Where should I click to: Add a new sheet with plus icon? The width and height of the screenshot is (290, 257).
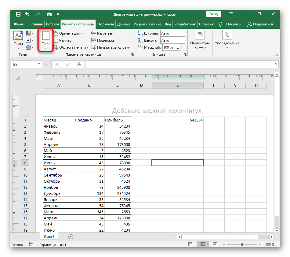pyautogui.click(x=71, y=237)
